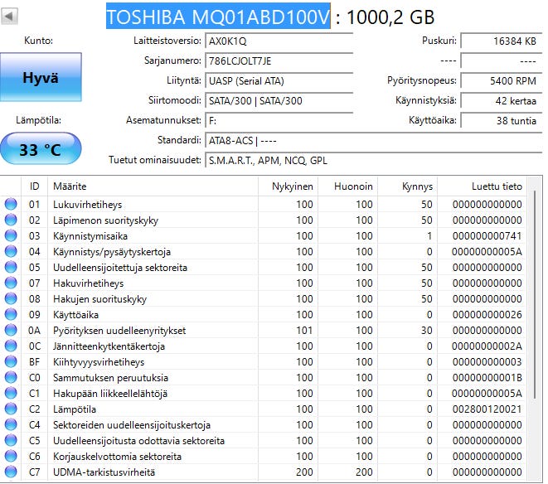Click the S.M.A.R.T., APM, NCQ, GPL features field

tap(373, 161)
